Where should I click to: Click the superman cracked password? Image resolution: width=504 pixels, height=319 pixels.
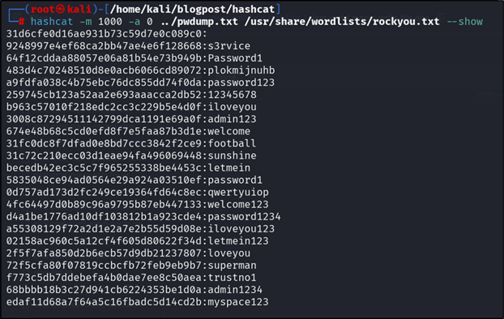(x=232, y=266)
